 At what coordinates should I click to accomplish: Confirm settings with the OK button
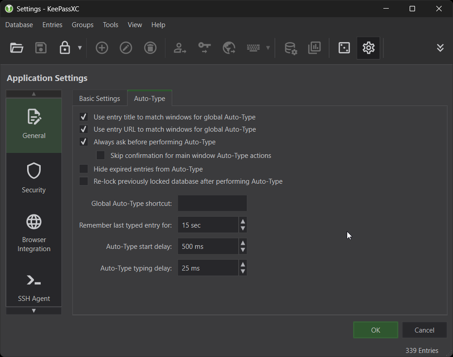point(376,330)
